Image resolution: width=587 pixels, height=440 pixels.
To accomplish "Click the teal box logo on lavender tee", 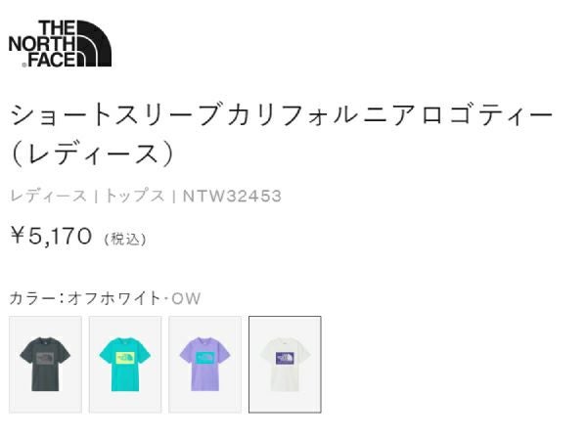I will click(x=204, y=358).
